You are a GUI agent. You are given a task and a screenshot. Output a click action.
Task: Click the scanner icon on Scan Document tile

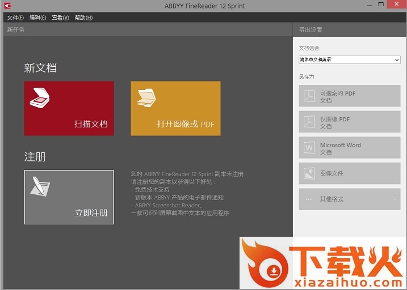click(40, 98)
